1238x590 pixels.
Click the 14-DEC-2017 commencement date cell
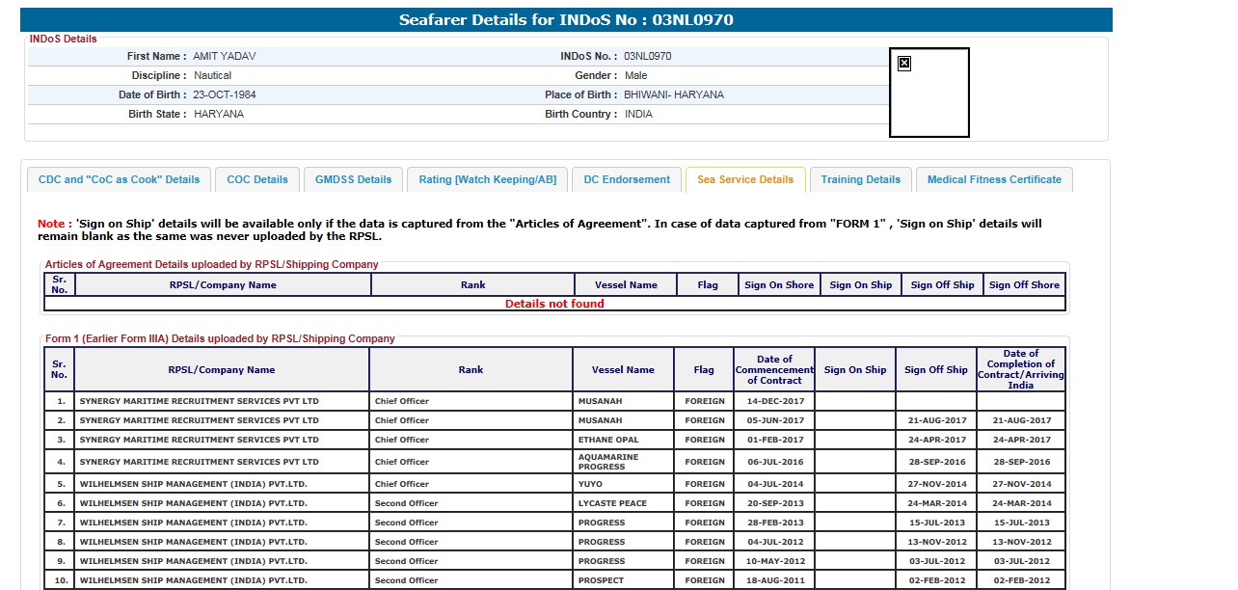(x=774, y=401)
